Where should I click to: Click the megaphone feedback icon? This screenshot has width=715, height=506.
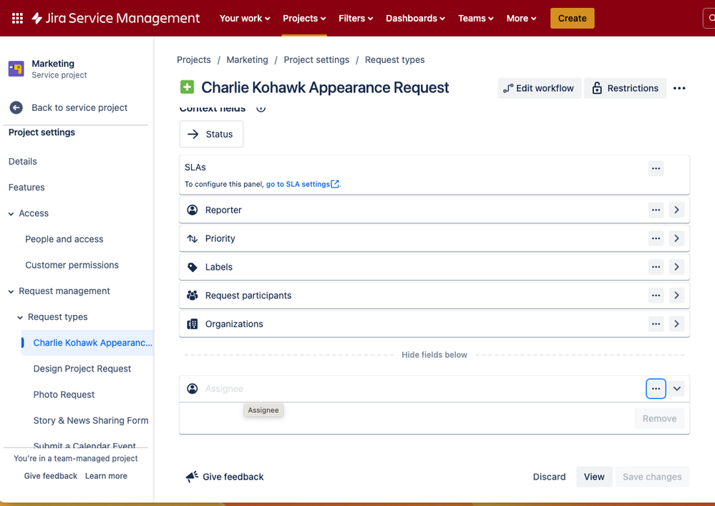(x=192, y=477)
